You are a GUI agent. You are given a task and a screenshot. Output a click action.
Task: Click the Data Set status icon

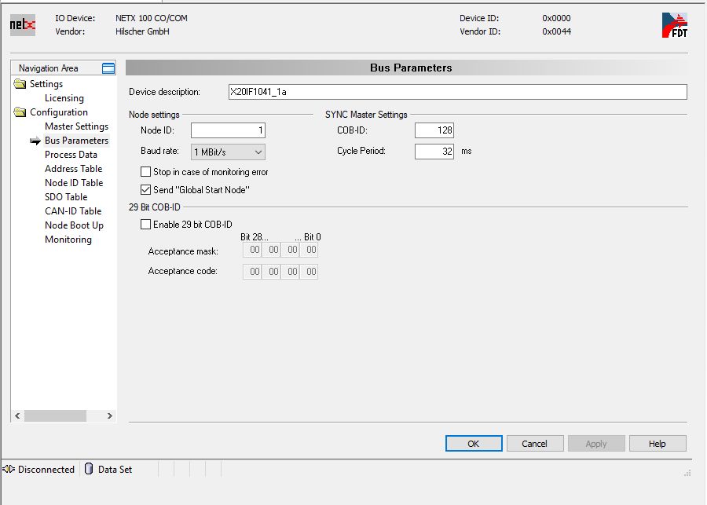88,469
